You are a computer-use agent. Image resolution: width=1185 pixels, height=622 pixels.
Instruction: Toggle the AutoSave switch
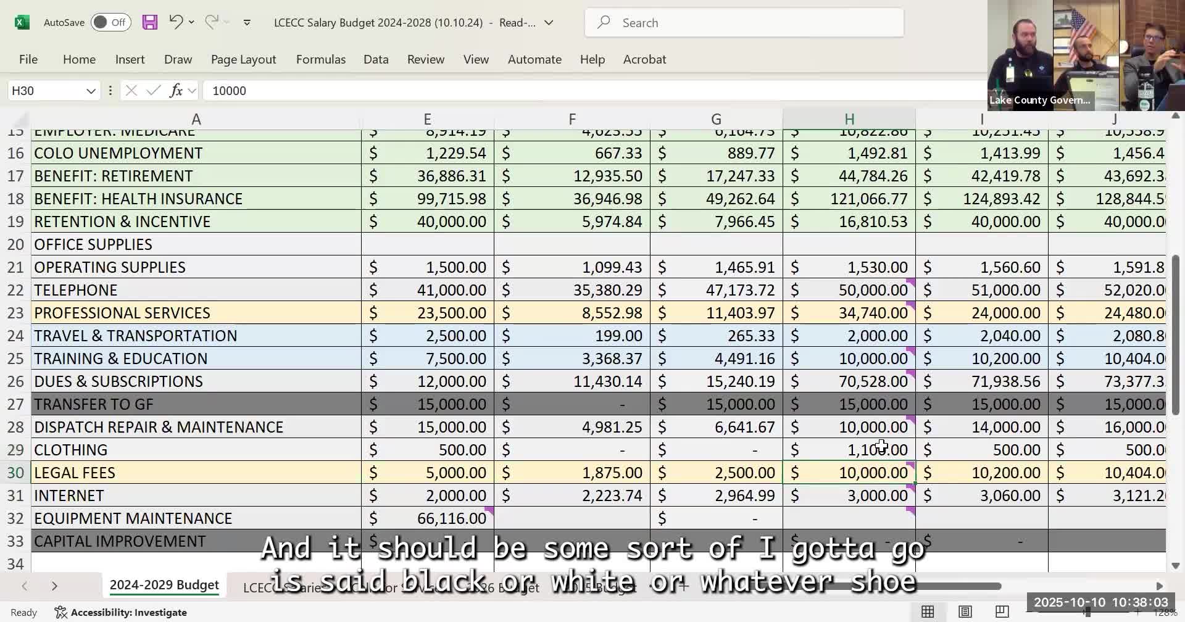pyautogui.click(x=110, y=23)
